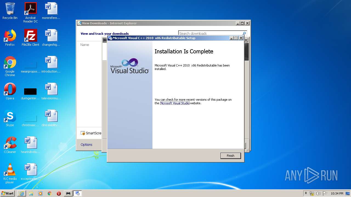Image resolution: width=351 pixels, height=197 pixels.
Task: Click the SmartScreen label in downloads window
Action: (91, 133)
